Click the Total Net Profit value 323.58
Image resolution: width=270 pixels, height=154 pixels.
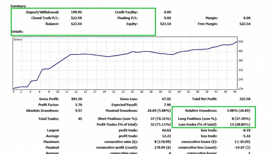click(x=245, y=99)
